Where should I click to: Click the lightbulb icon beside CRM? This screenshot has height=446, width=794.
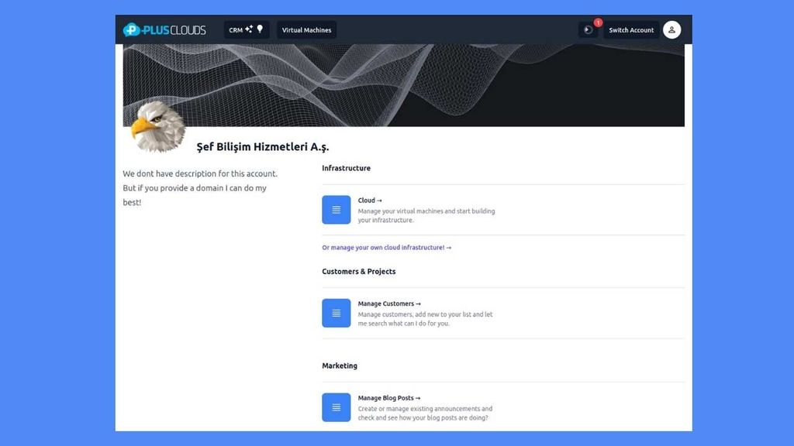click(261, 29)
